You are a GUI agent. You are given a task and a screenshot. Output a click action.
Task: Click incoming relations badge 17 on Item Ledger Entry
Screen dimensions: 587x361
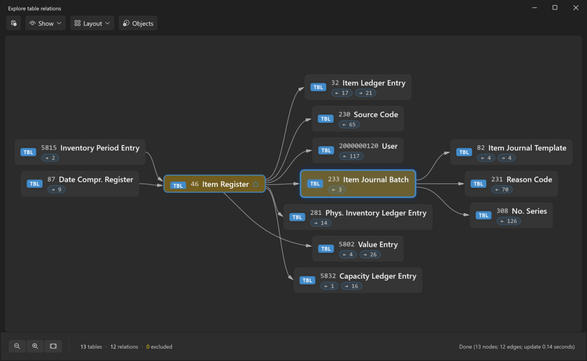click(x=342, y=93)
